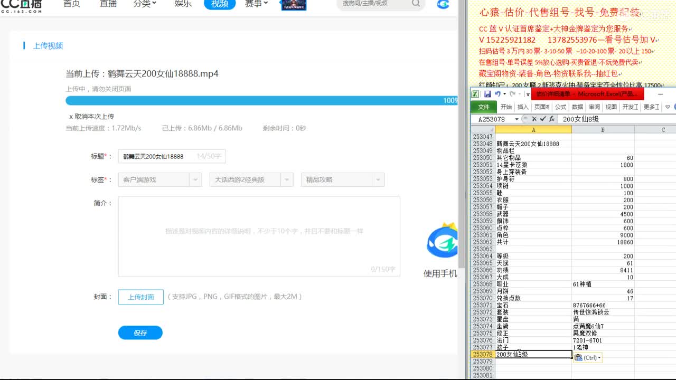Click the formula bar Enter checkmark icon
Screen dimensions: 676x380
pos(543,119)
